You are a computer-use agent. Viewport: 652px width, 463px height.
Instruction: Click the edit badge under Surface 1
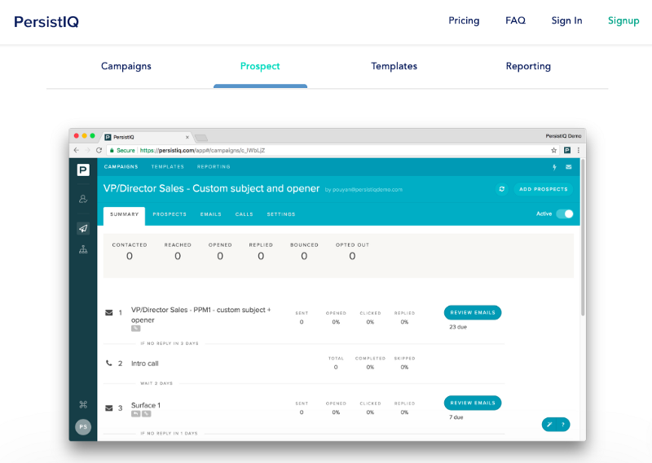pyautogui.click(x=147, y=414)
